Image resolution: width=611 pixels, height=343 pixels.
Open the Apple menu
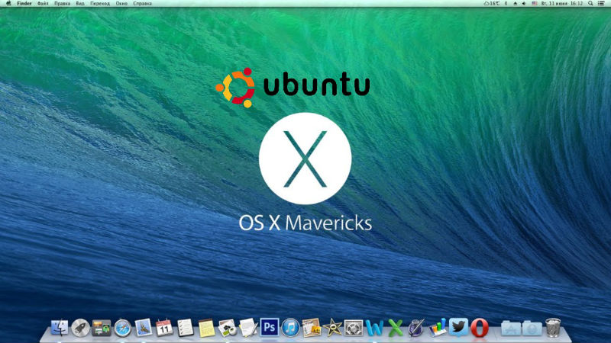coord(8,3)
